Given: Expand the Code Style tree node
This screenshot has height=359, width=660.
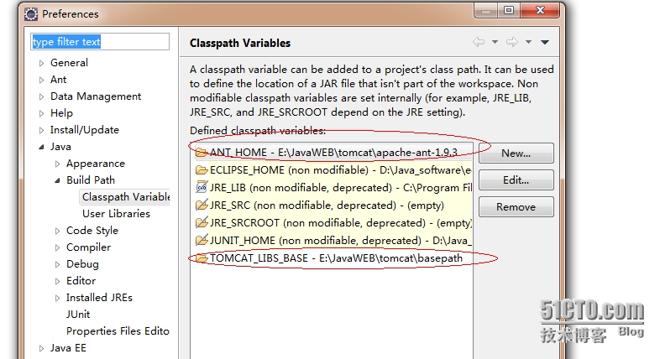Looking at the screenshot, I should [57, 231].
